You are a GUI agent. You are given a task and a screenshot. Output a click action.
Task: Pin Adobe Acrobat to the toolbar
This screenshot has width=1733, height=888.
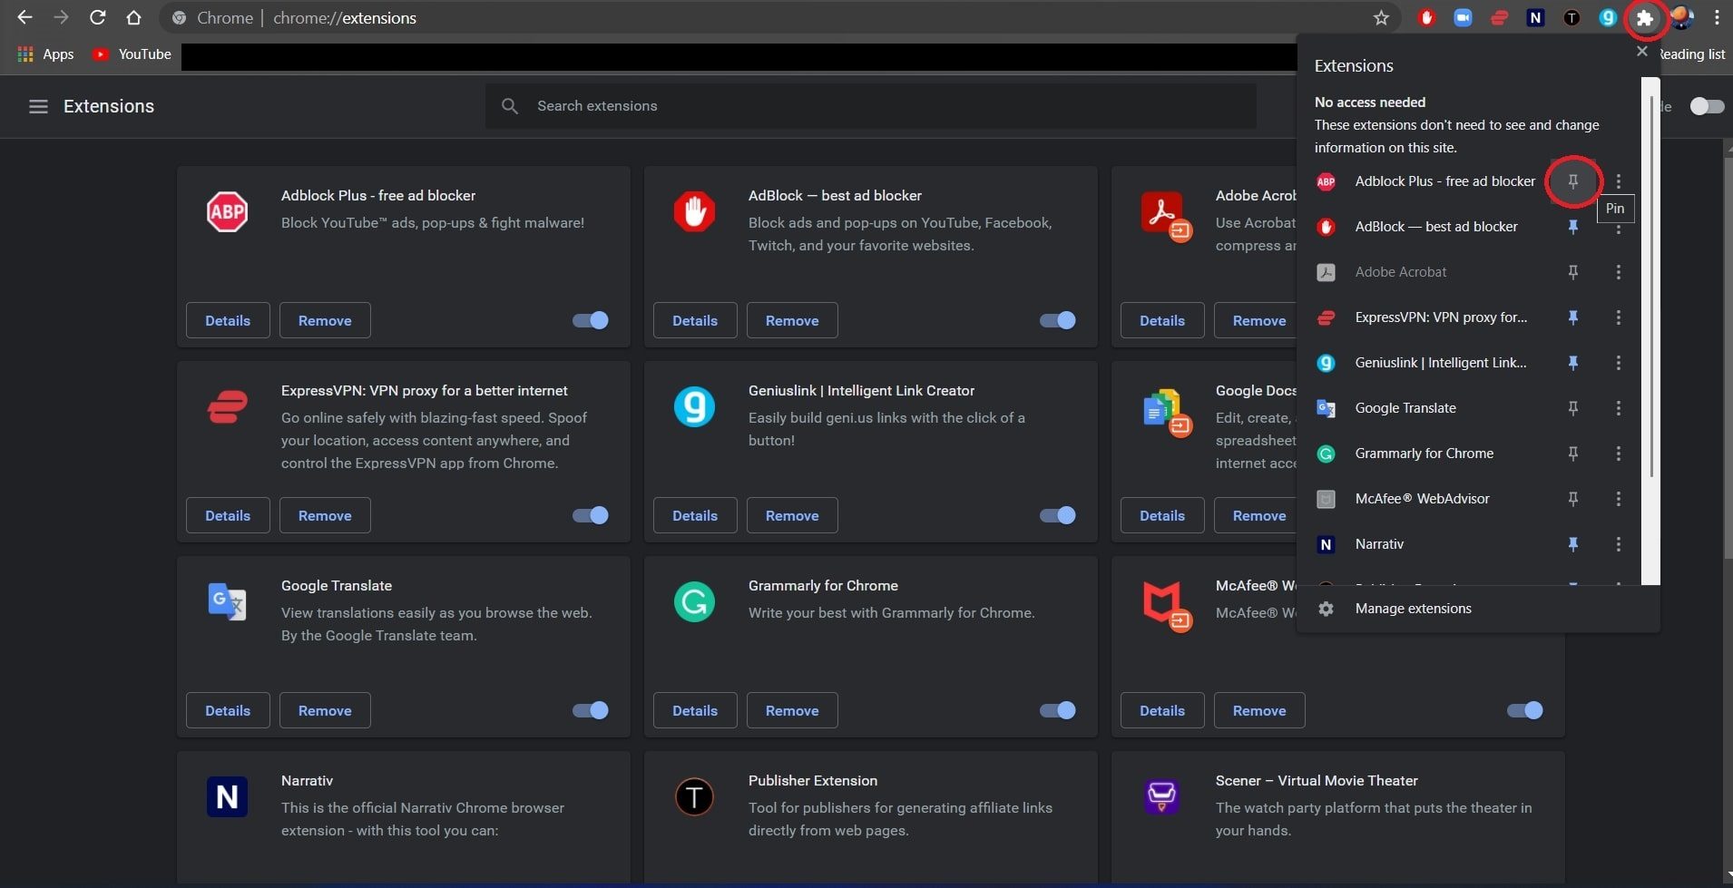(x=1573, y=272)
